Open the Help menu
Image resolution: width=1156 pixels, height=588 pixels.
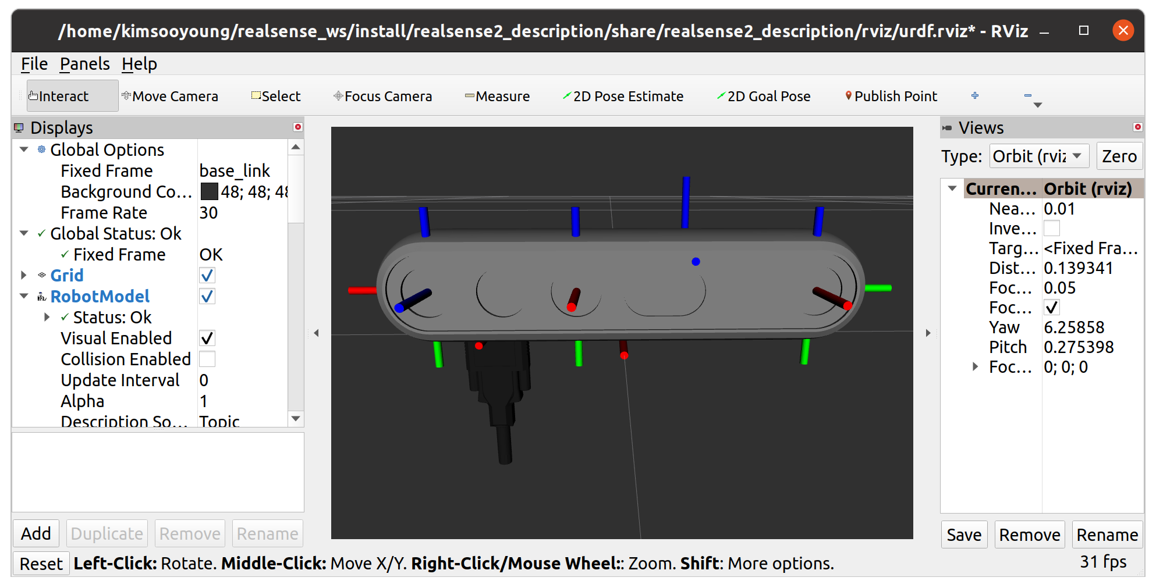tap(139, 64)
